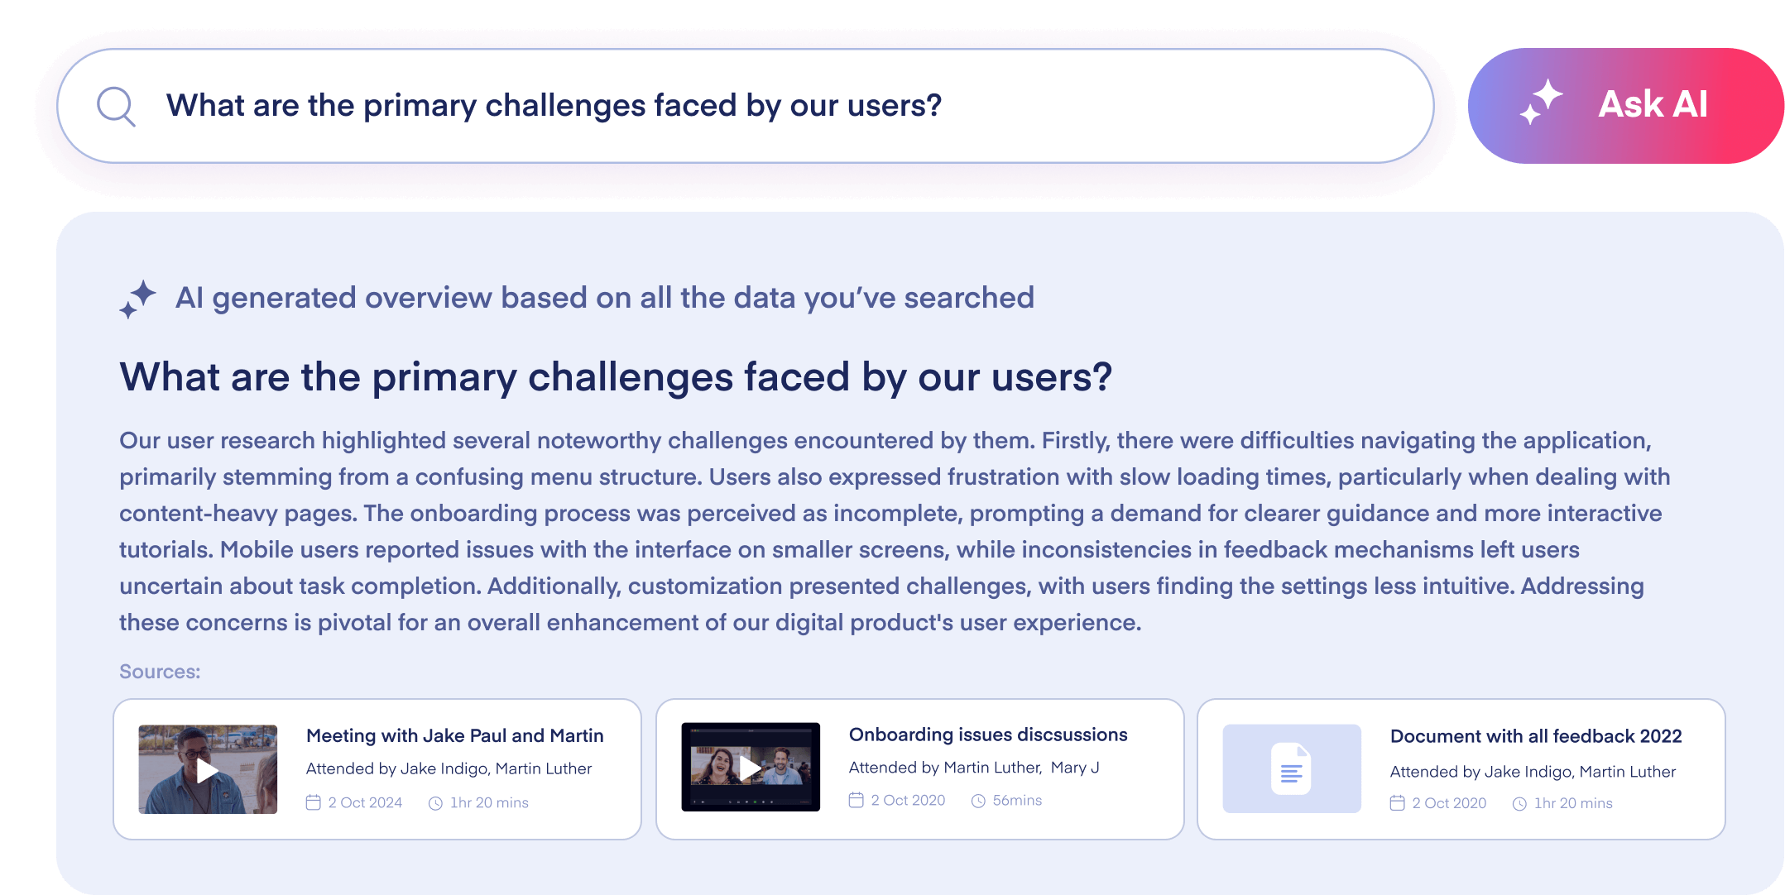Click the clock icon showing 1hr 20 mins on the first card
Screen dimensions: 1785x895
tap(434, 802)
